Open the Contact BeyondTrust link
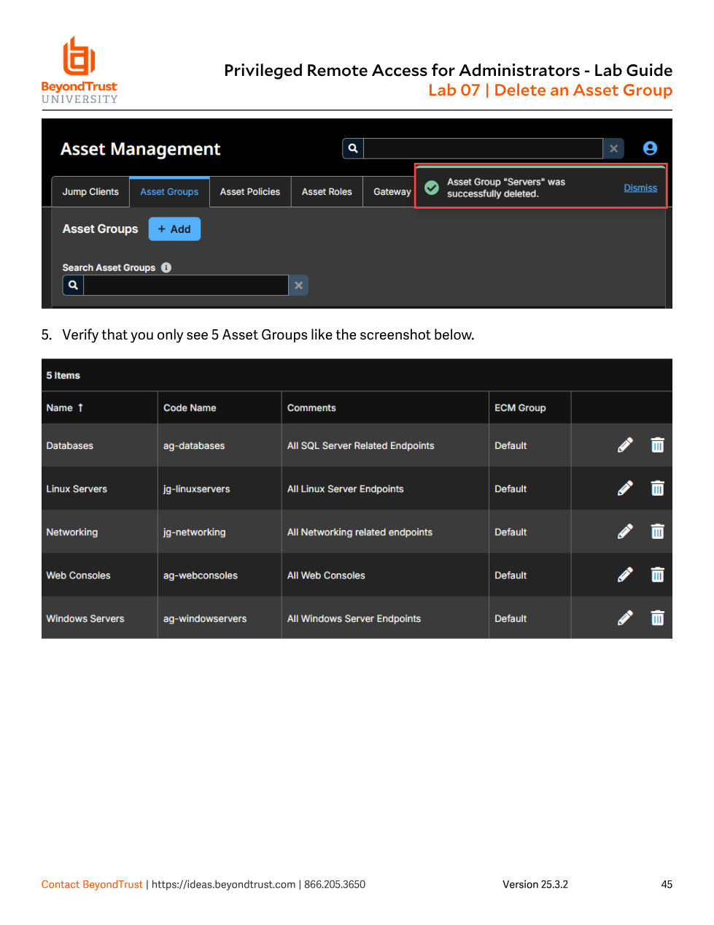The height and width of the screenshot is (925, 714). tap(92, 884)
